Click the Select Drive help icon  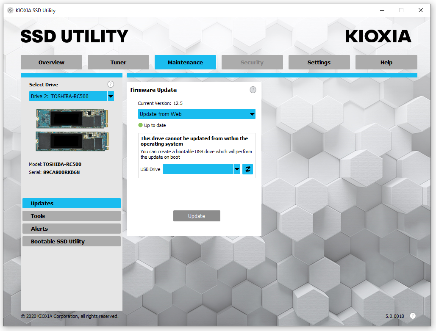[x=111, y=84]
